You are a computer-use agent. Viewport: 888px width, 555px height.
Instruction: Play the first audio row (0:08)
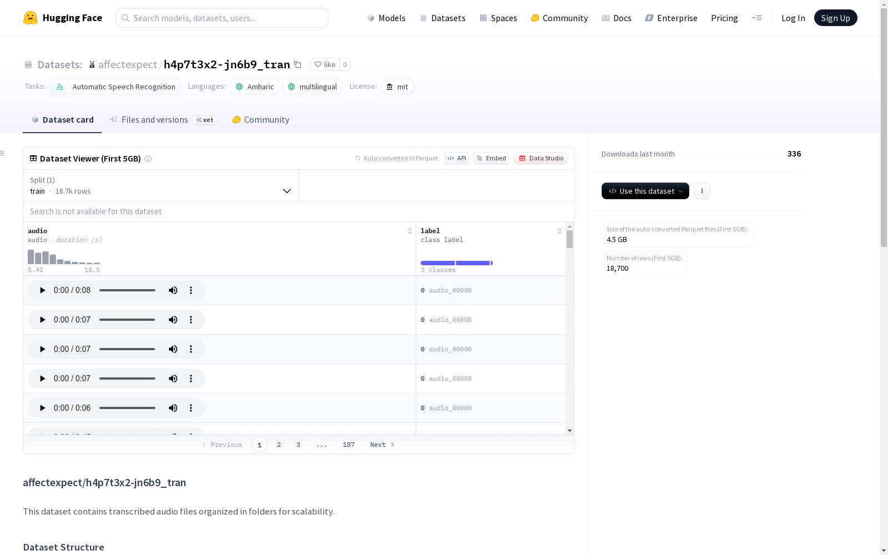click(x=42, y=290)
